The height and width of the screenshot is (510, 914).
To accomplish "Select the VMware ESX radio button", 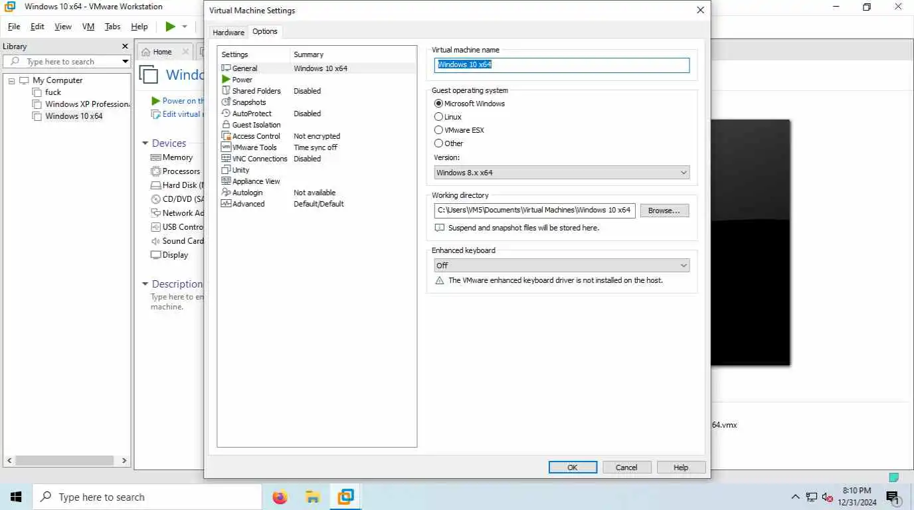I will tap(438, 130).
